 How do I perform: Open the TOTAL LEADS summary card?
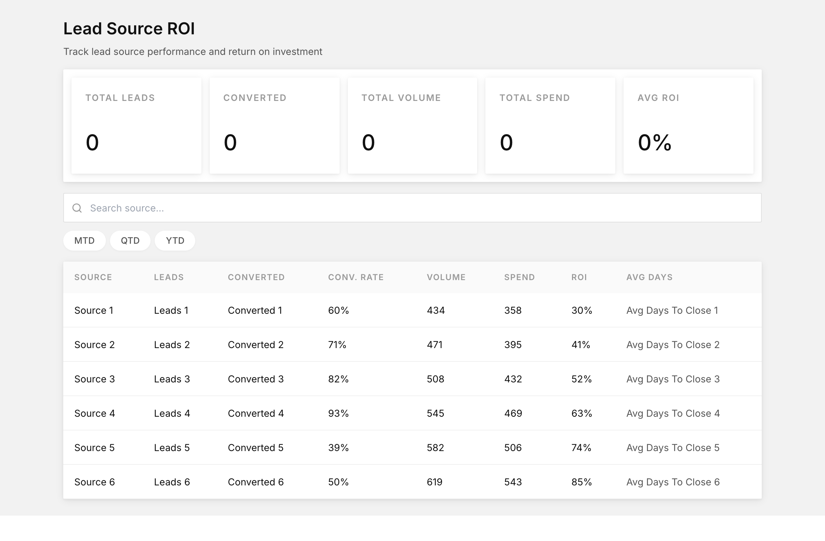136,126
